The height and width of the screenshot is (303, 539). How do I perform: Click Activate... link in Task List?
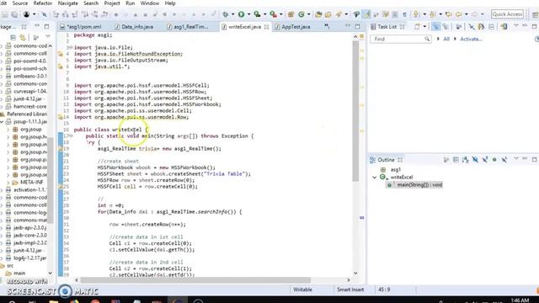tap(471, 40)
